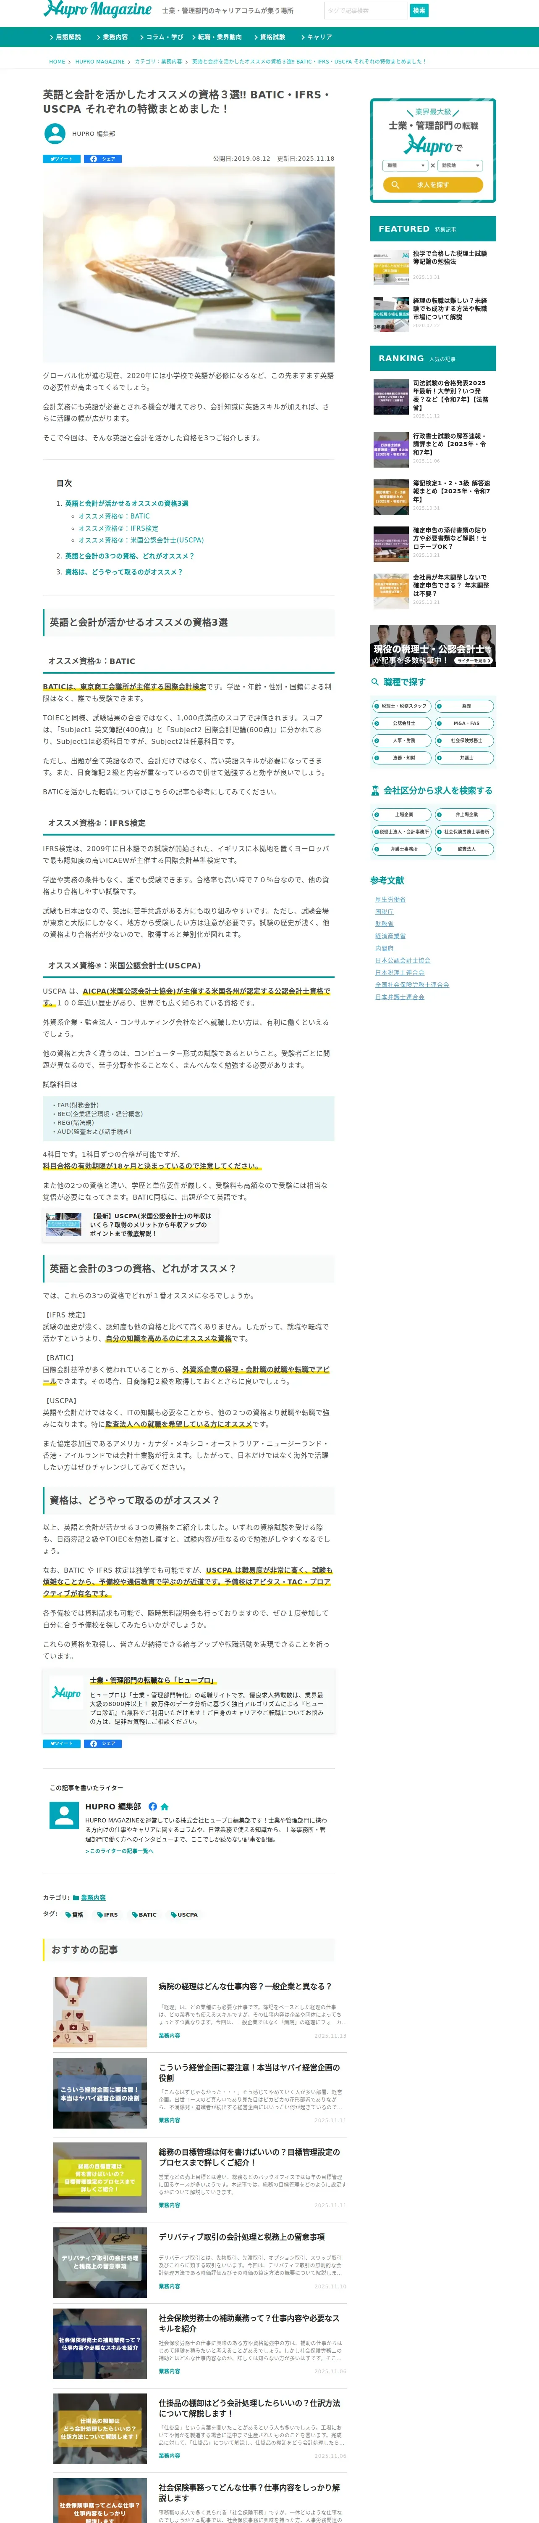This screenshot has height=2523, width=539.
Task: Select the 社会保険労務士 job type button
Action: point(465,741)
